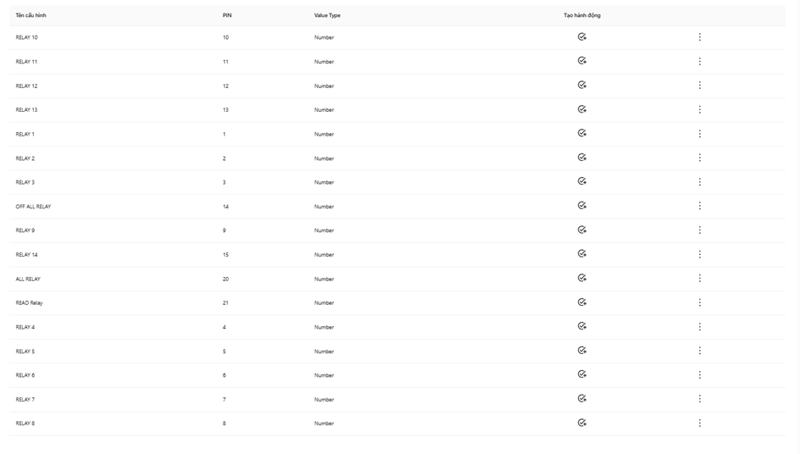Select the RELAY 4 row name
Viewport: 800px width, 454px height.
point(25,327)
